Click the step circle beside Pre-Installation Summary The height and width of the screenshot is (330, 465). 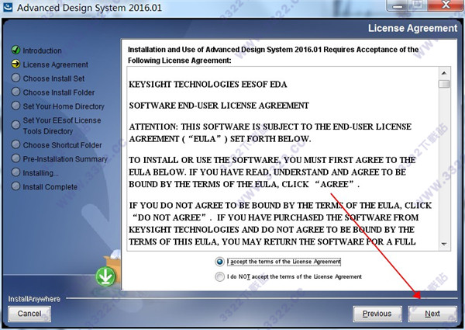15,158
